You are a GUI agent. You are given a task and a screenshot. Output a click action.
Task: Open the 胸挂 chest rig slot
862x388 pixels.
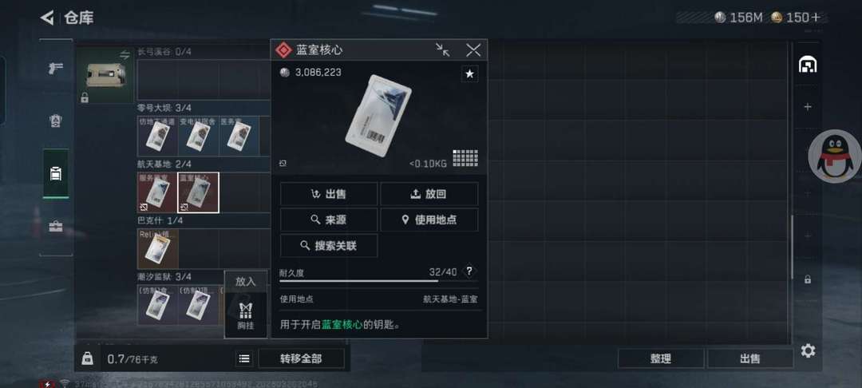(x=246, y=316)
